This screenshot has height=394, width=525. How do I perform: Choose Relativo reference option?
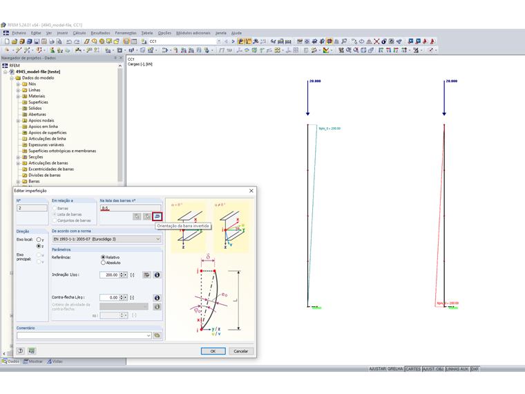[x=103, y=257]
